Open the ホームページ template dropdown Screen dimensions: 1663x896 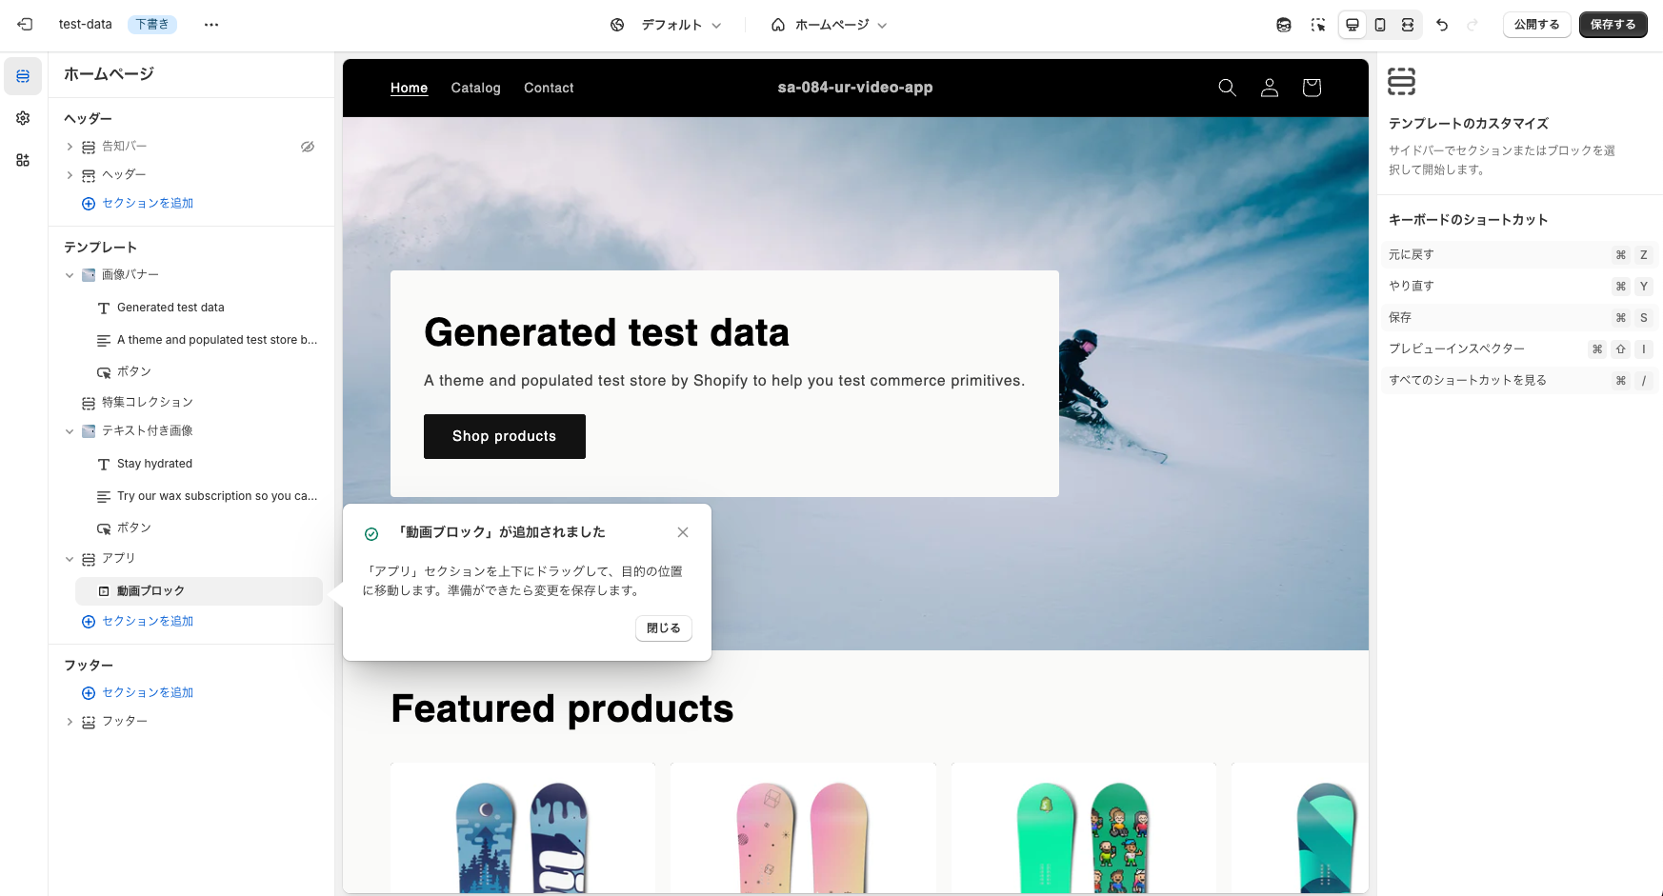pyautogui.click(x=829, y=25)
